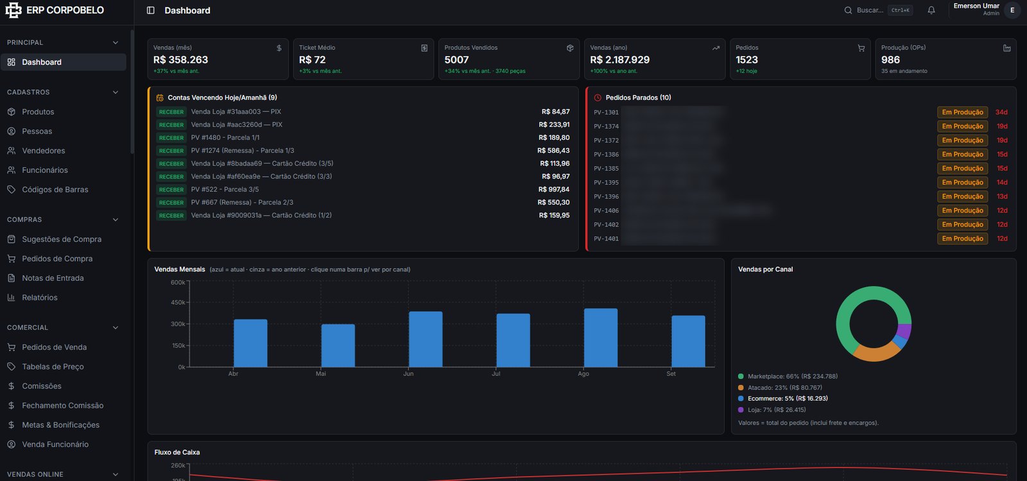Click the Marketplace green legend dot
The image size is (1027, 481).
[x=741, y=376]
